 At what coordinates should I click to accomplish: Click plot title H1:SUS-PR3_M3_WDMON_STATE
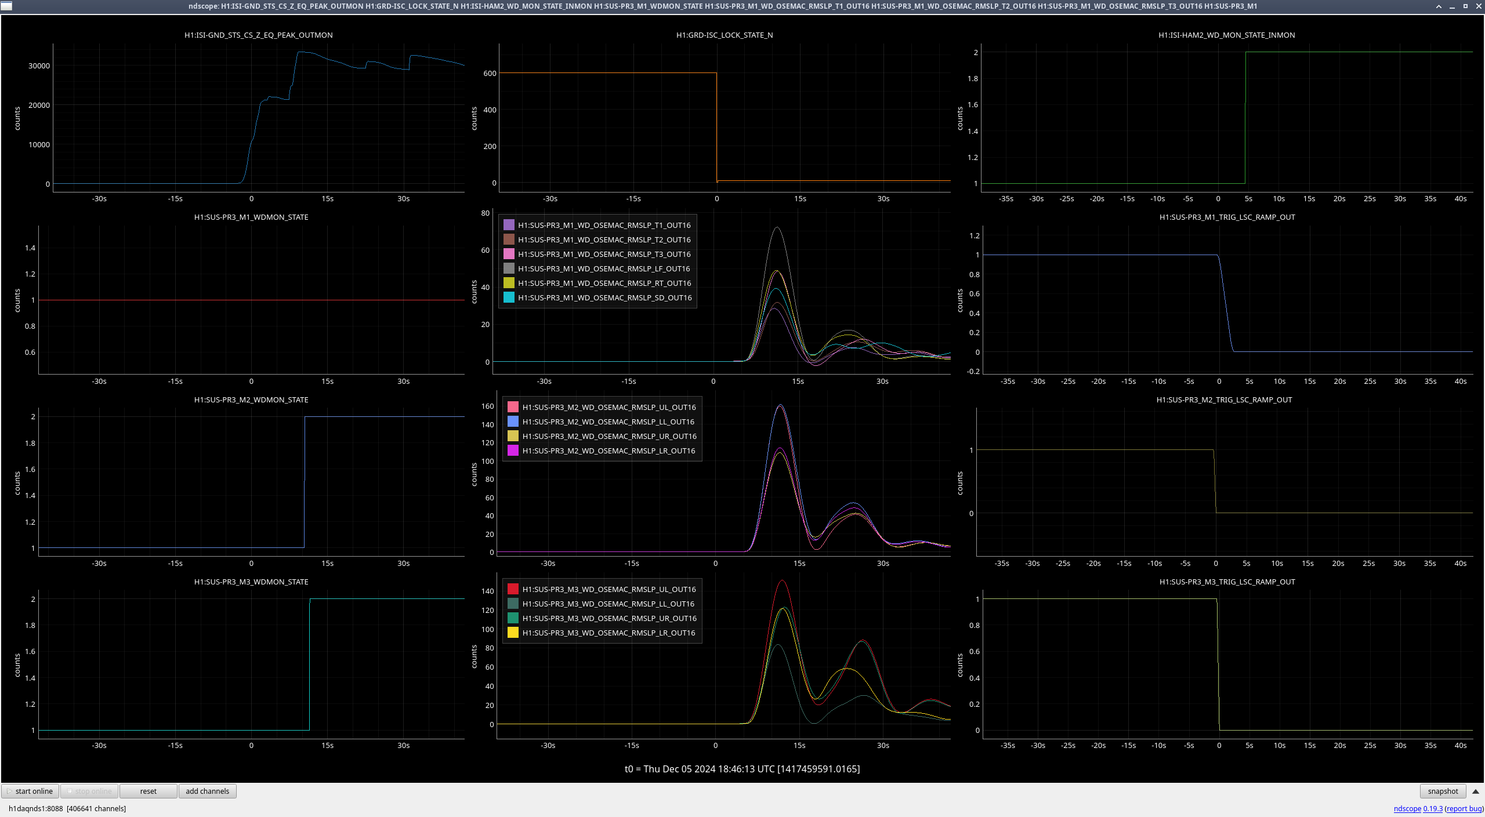251,582
